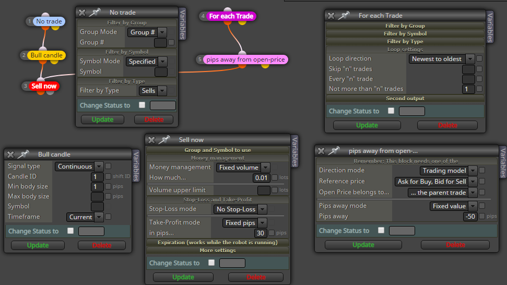Close the For each Trade panel
Screen dimensions: 507x285
point(331,16)
